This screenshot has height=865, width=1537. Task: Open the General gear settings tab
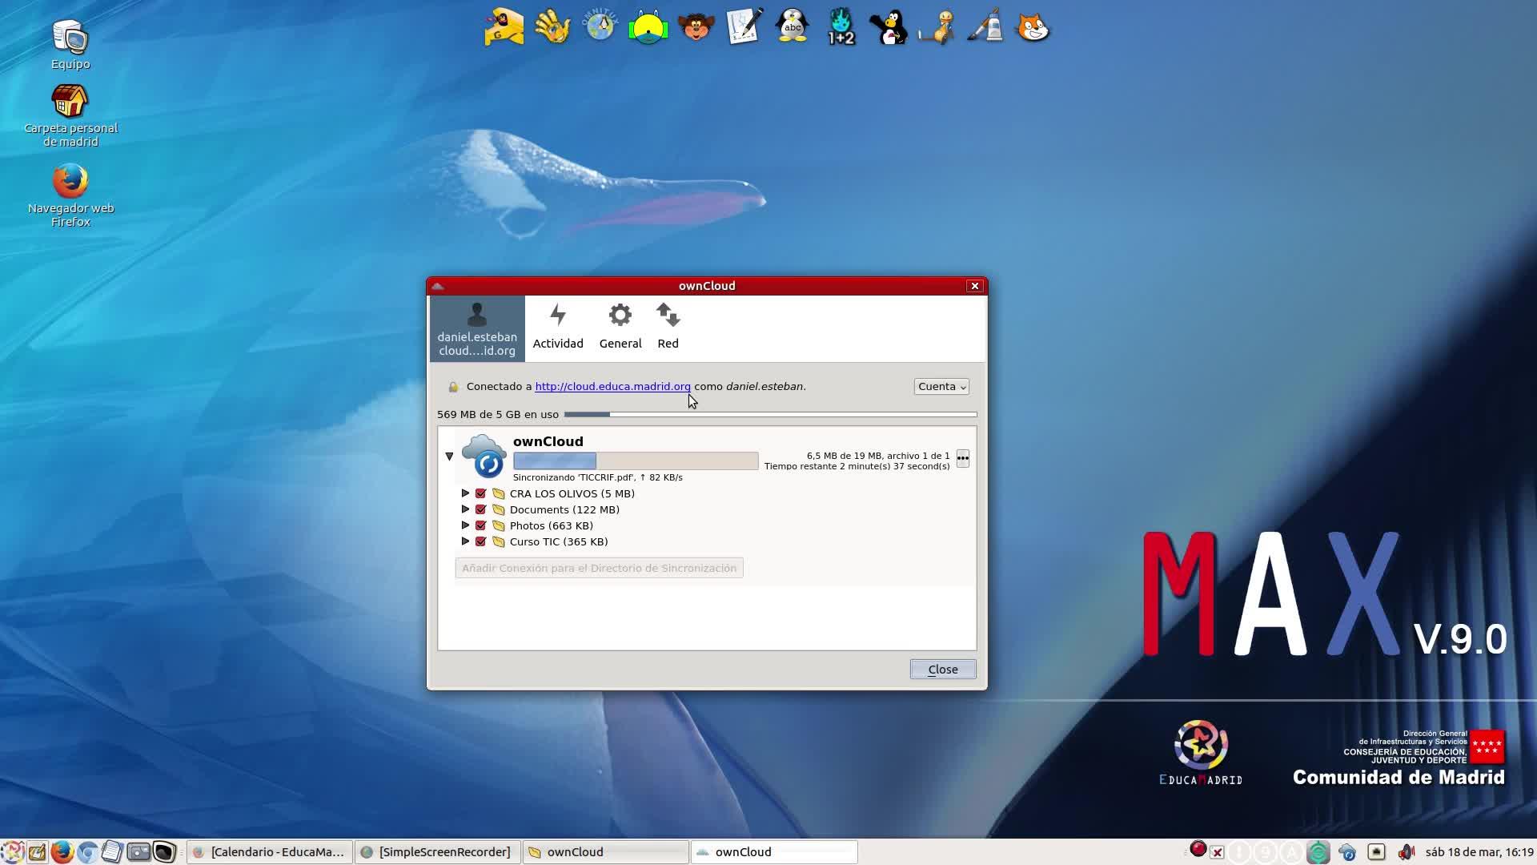click(x=620, y=327)
